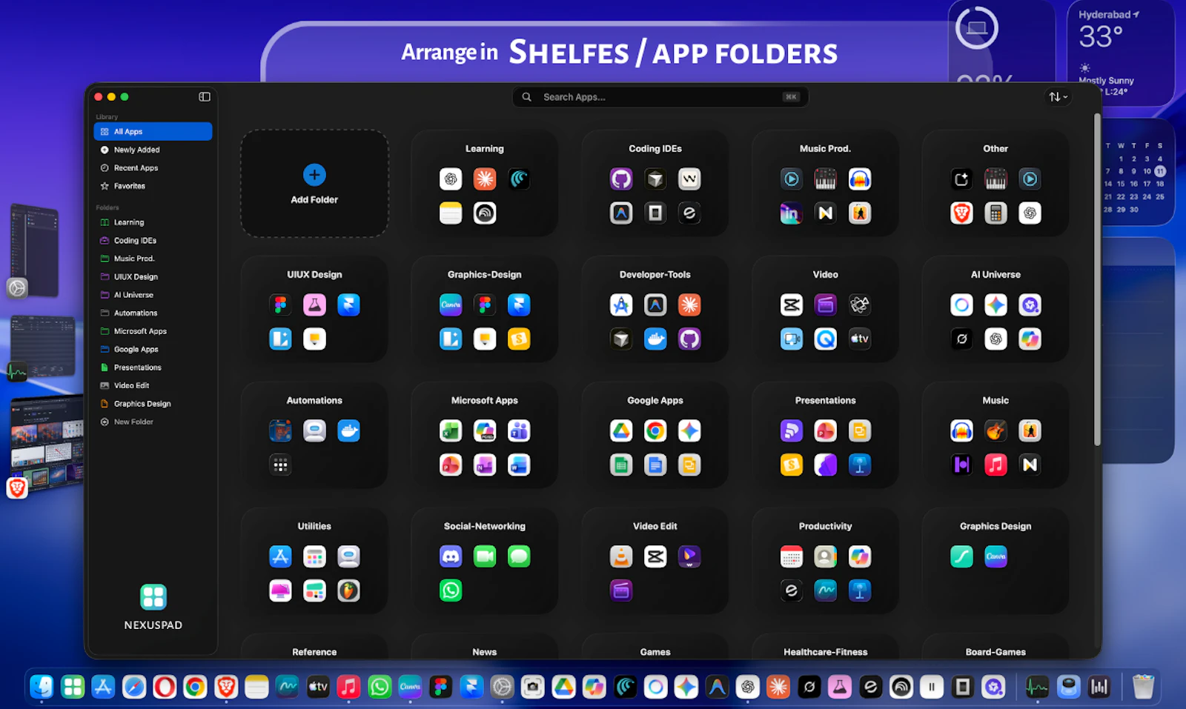Open Finder from the Dock

click(x=42, y=688)
